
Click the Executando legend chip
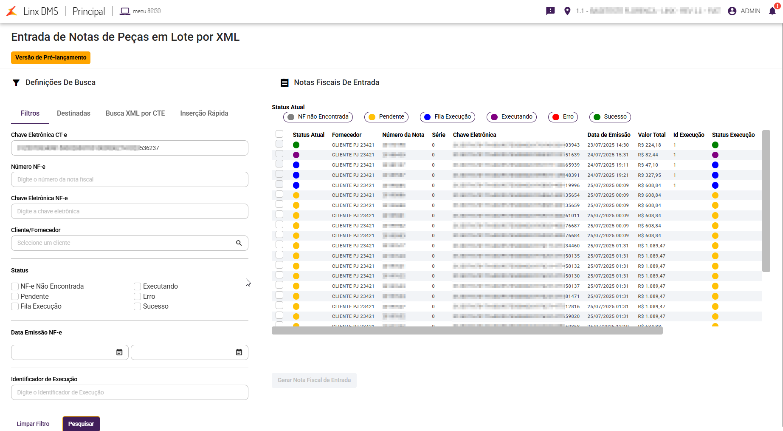point(512,117)
